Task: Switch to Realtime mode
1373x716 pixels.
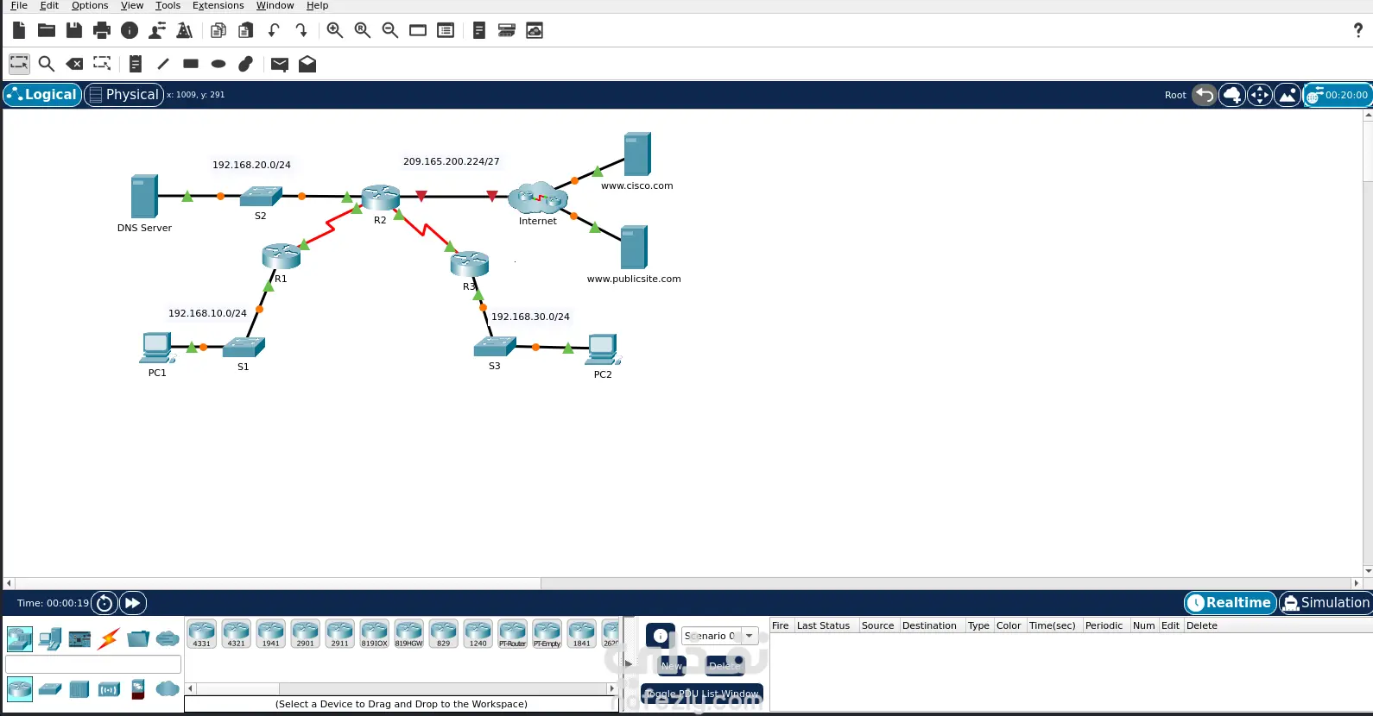Action: coord(1231,603)
